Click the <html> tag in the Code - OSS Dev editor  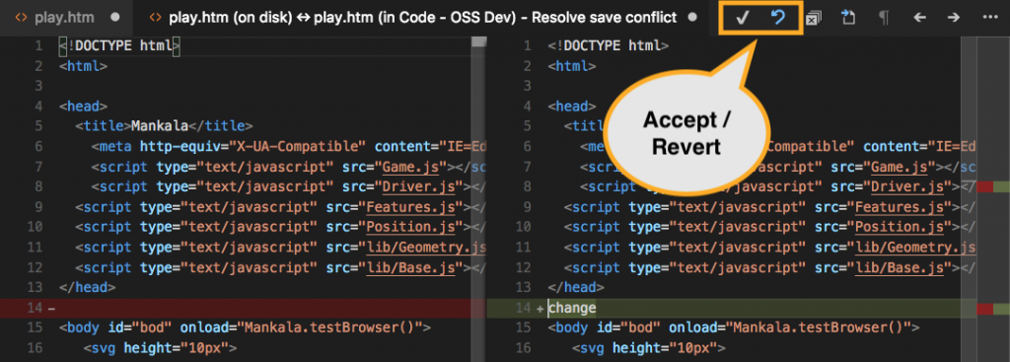(x=571, y=66)
